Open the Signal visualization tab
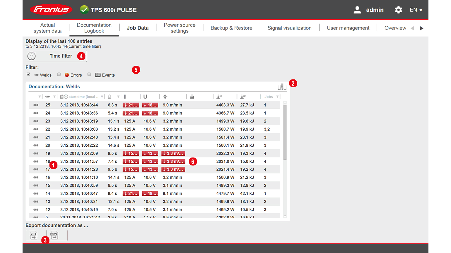 289,28
